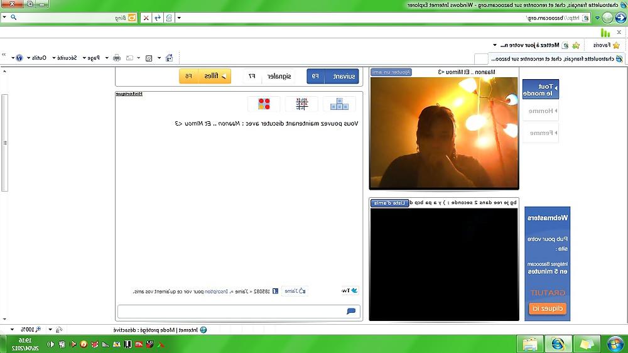Click the "suivant F9" next button
Image resolution: width=628 pixels, height=353 pixels.
click(x=333, y=76)
